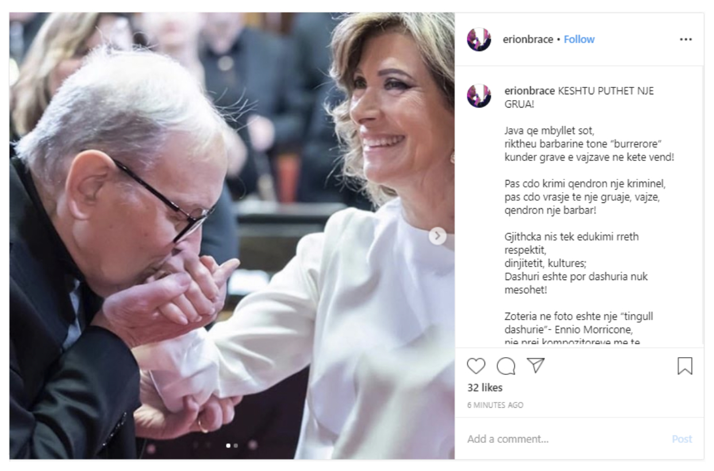Click the header profile avatar
Viewport: 714px width, 471px height.
coord(479,39)
